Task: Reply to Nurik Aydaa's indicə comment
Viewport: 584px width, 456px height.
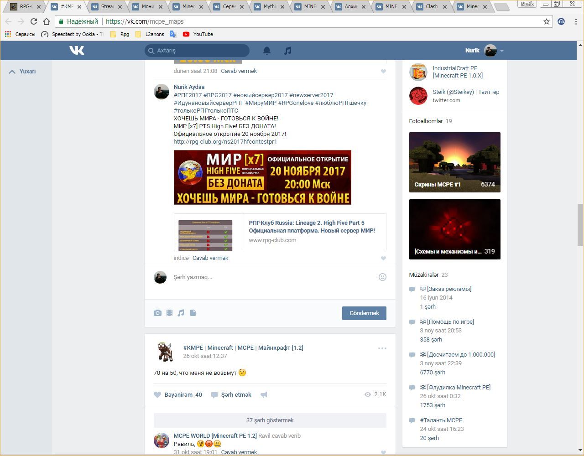Action: (210, 258)
